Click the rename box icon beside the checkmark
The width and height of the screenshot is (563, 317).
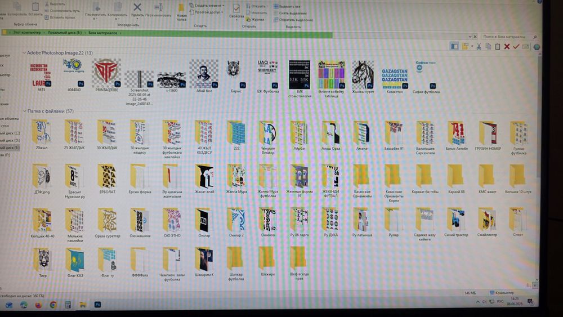(x=525, y=46)
